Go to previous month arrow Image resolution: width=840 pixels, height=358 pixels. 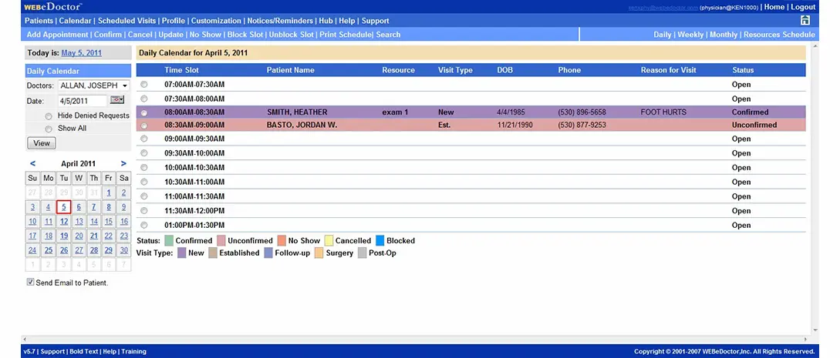click(x=32, y=163)
